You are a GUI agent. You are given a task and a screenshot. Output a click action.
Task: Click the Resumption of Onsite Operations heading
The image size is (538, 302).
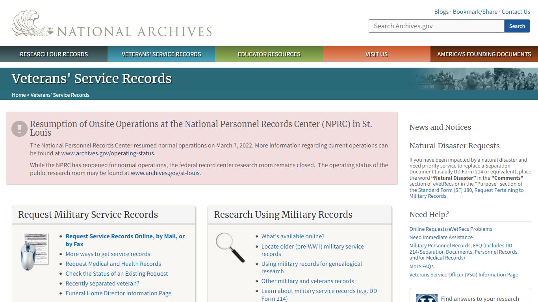coord(201,128)
